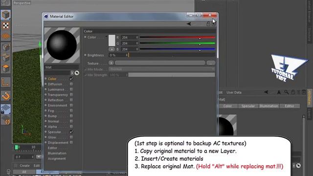Image resolution: width=313 pixels, height=176 pixels.
Task: Click the locked workplane grid icon
Action: 5,109
